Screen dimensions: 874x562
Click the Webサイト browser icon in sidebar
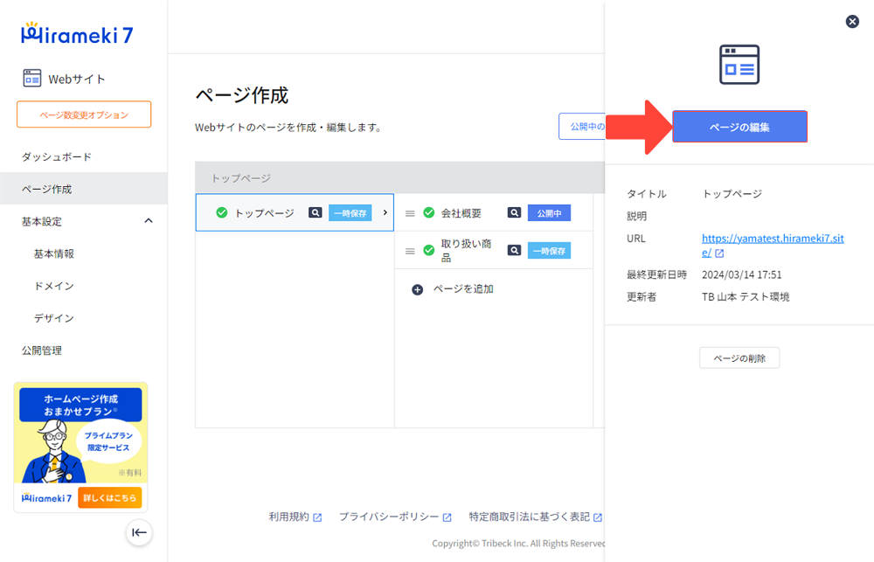click(31, 78)
